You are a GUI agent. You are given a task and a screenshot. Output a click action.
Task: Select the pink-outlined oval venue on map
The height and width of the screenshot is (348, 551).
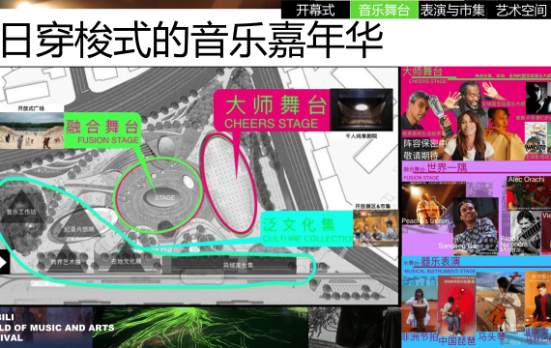[x=229, y=185]
